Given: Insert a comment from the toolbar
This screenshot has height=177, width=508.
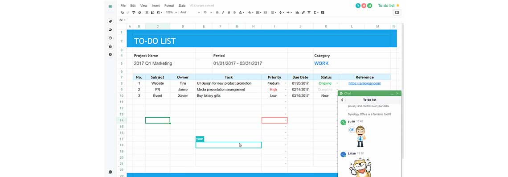Looking at the screenshot, I should pos(323,12).
